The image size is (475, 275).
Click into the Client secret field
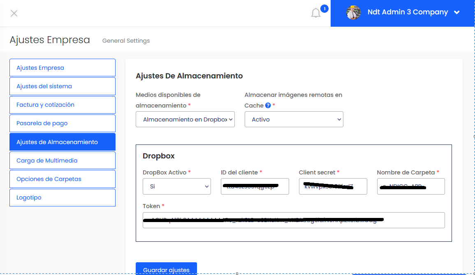pyautogui.click(x=333, y=186)
